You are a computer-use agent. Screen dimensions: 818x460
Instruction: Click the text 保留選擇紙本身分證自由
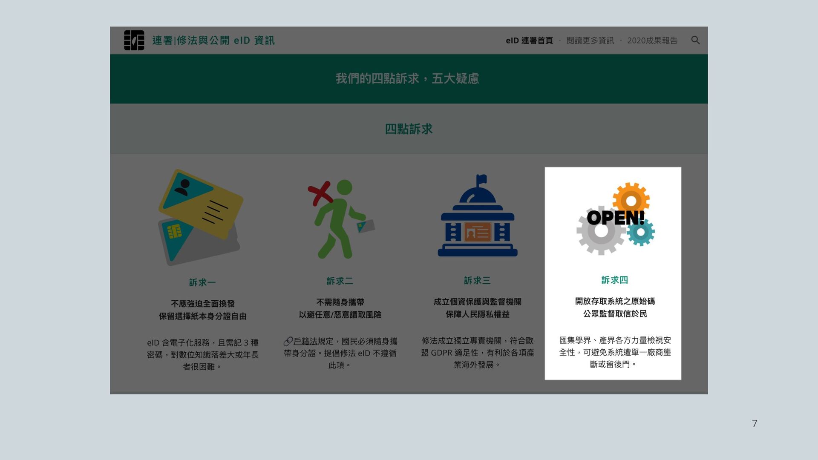point(203,316)
